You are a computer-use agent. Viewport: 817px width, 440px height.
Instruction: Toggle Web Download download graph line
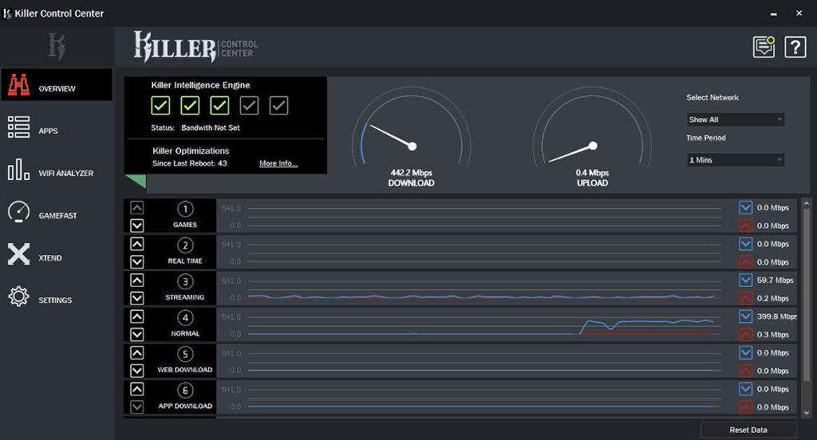point(746,353)
